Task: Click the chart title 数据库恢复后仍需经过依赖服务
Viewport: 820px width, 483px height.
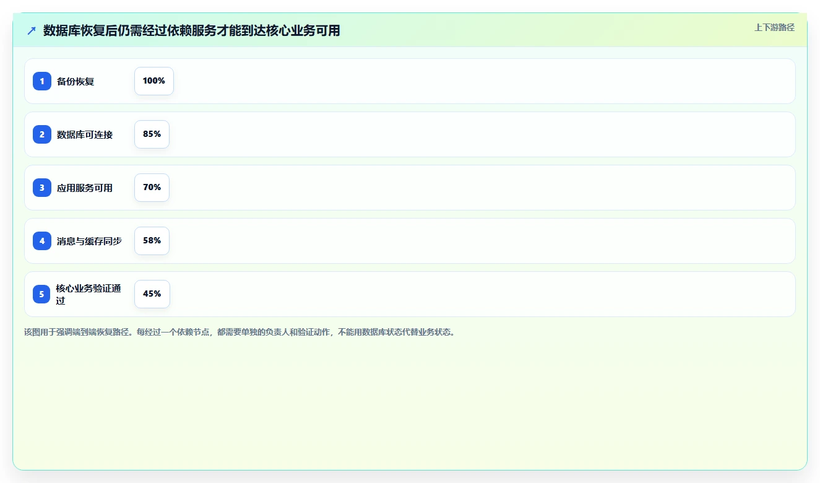Action: (x=192, y=30)
